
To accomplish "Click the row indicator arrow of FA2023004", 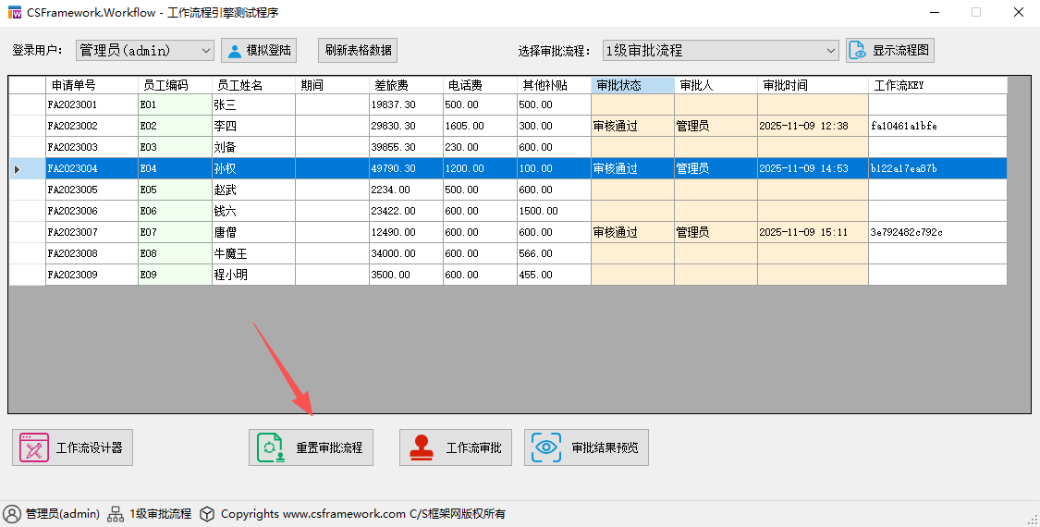I will click(x=18, y=169).
